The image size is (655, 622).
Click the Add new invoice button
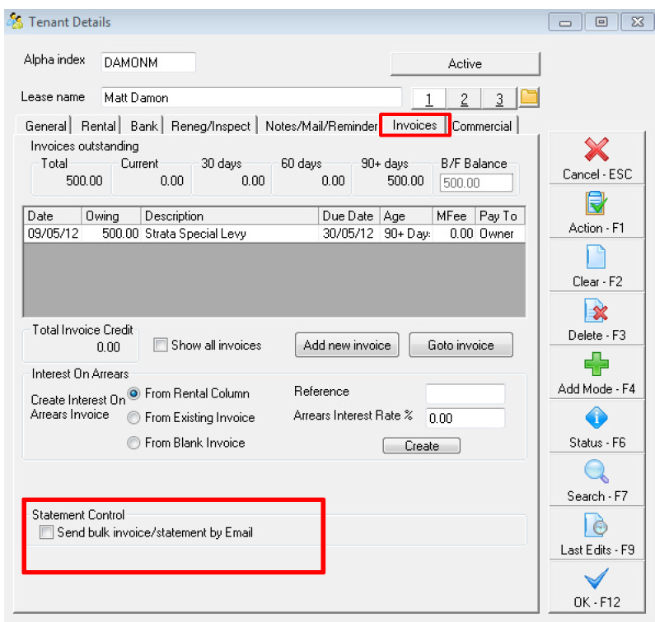(x=347, y=345)
